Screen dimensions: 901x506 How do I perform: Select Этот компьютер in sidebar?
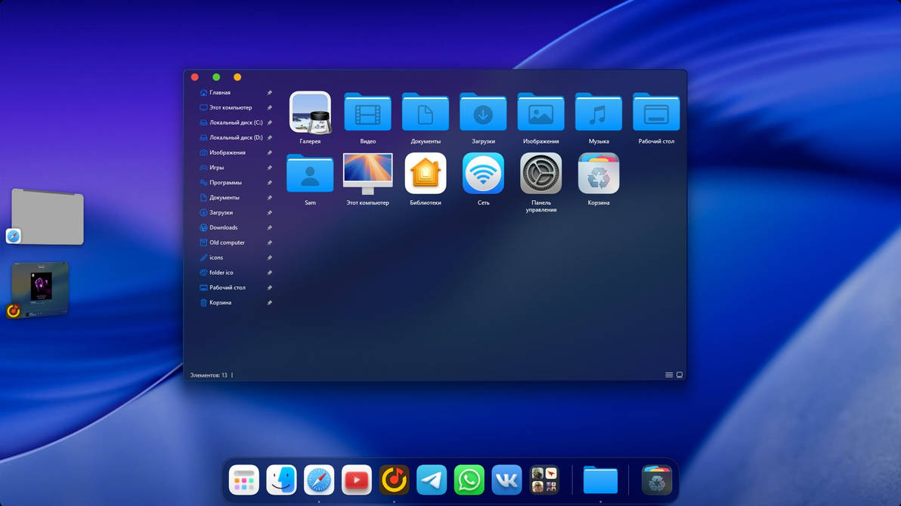pyautogui.click(x=231, y=107)
